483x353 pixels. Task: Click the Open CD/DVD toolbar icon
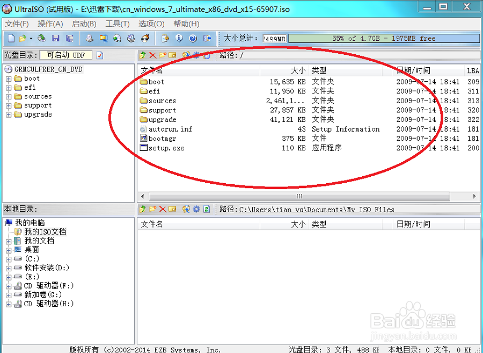pyautogui.click(x=41, y=38)
